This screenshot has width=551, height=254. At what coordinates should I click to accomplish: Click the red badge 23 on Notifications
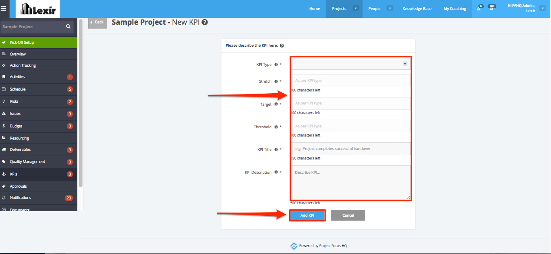(x=69, y=198)
